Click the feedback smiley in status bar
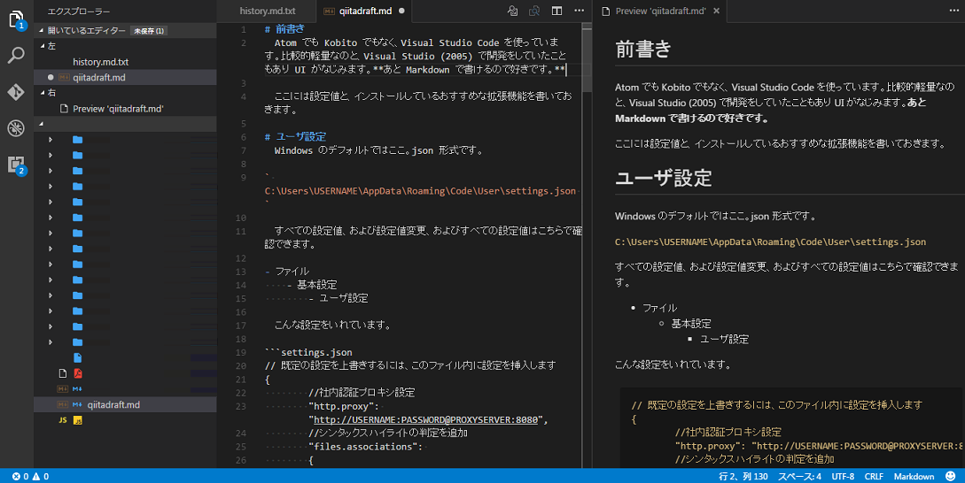This screenshot has height=483, width=965. coord(950,476)
